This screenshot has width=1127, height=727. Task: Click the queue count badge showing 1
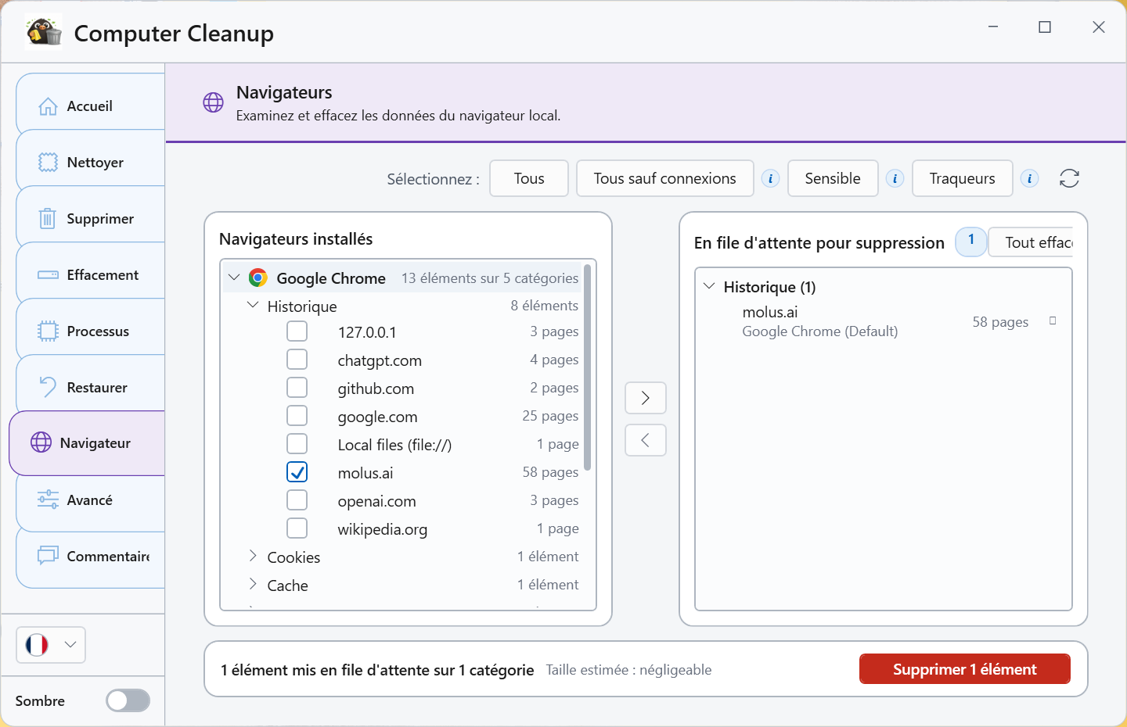(x=971, y=242)
